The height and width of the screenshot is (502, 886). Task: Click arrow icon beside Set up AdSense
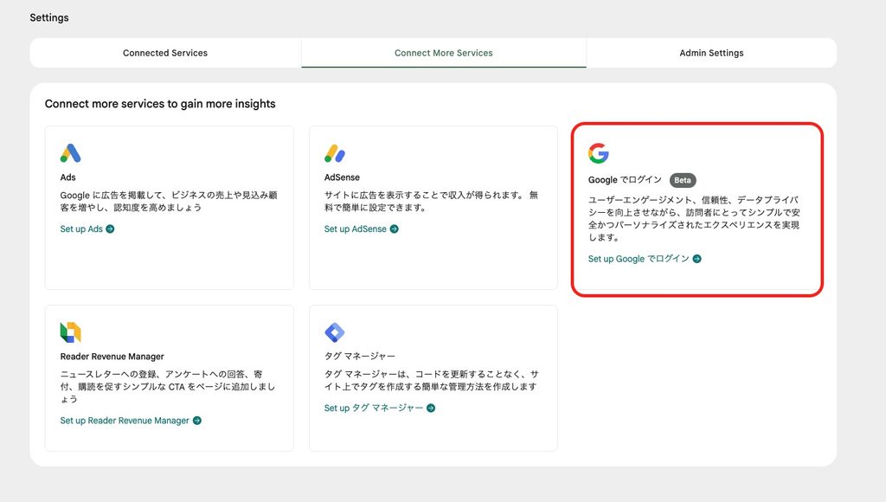395,229
